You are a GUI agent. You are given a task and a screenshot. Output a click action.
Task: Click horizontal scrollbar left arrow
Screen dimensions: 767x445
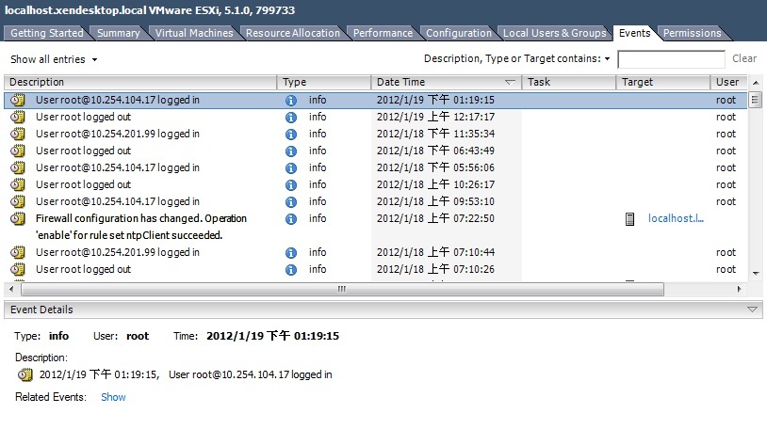tap(11, 289)
